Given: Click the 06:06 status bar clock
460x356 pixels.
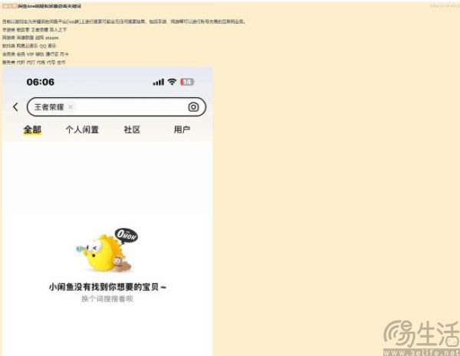Looking at the screenshot, I should point(41,82).
